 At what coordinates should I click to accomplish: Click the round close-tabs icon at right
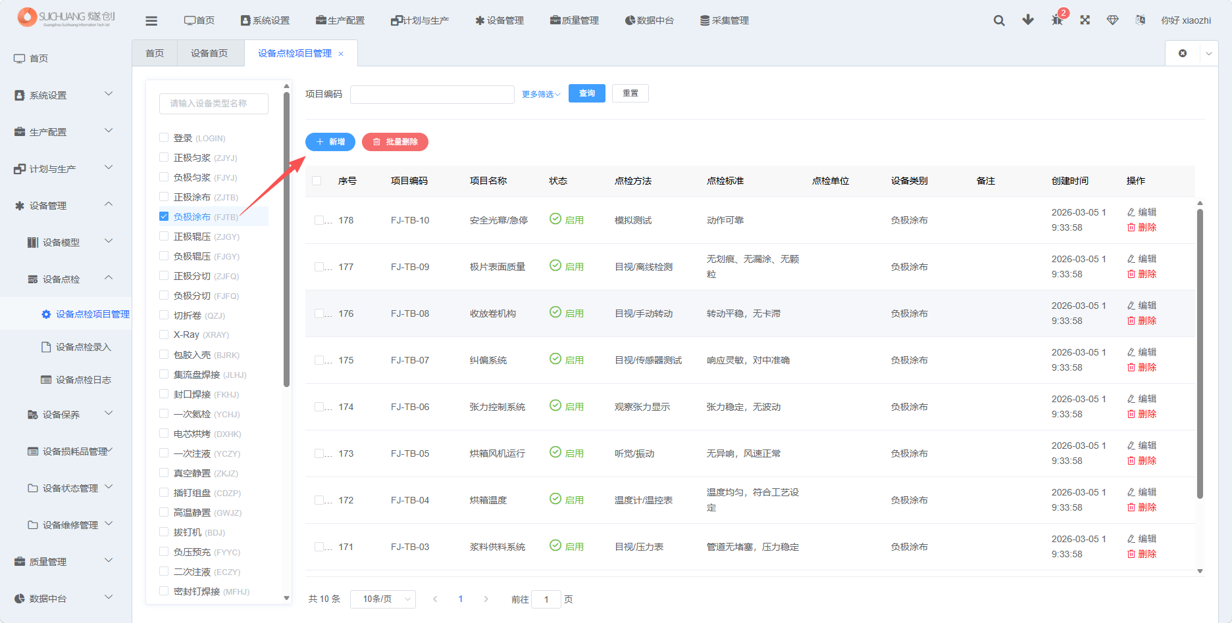point(1183,53)
